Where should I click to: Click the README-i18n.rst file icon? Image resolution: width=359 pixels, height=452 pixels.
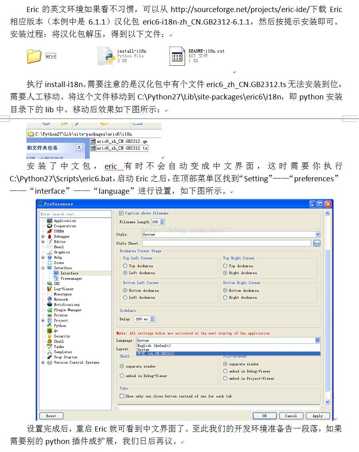click(177, 56)
